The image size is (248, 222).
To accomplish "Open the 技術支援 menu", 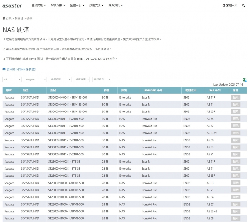I will click(97, 5).
